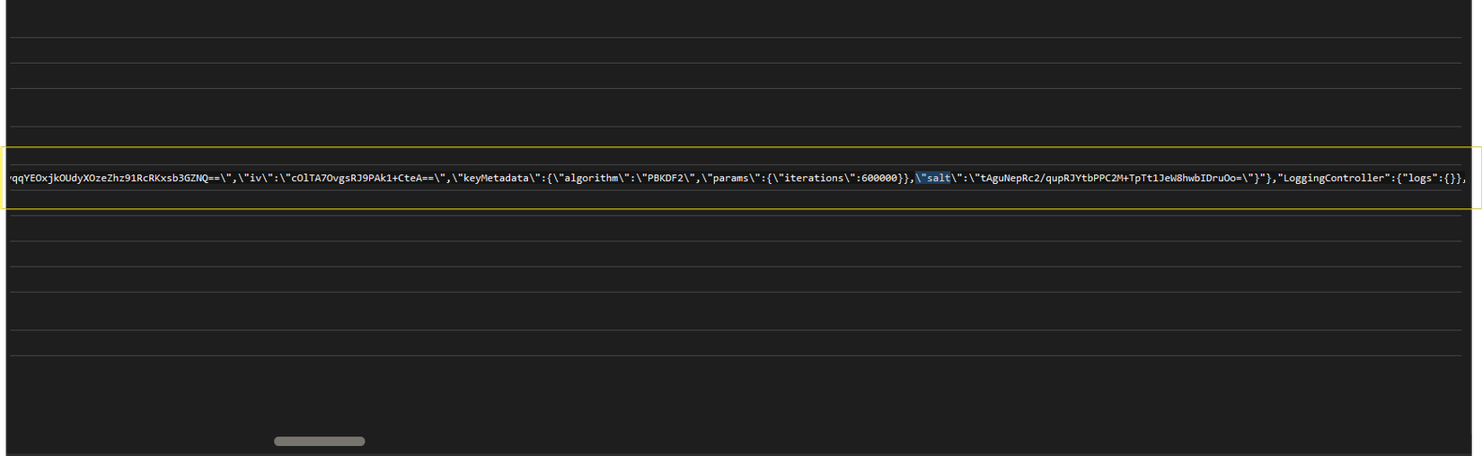Click the empty braces after "logs"
Viewport: 1482px width, 456px height.
(1451, 179)
